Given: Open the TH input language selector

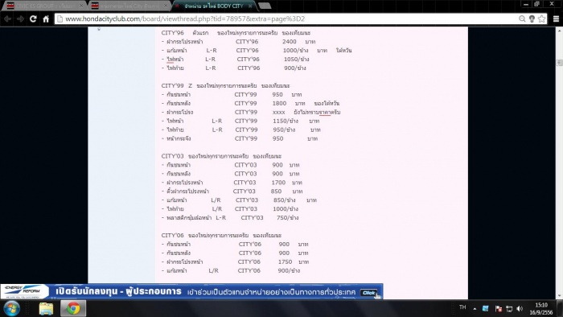Looking at the screenshot, I should (x=462, y=307).
